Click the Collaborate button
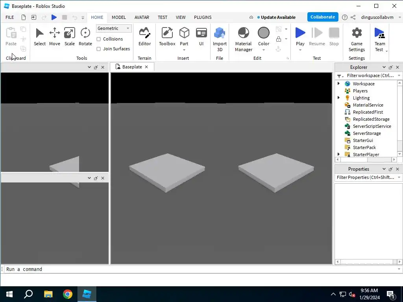This screenshot has width=403, height=302. [x=323, y=17]
